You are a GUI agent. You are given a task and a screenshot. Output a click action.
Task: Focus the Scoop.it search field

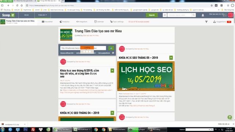pos(180,15)
